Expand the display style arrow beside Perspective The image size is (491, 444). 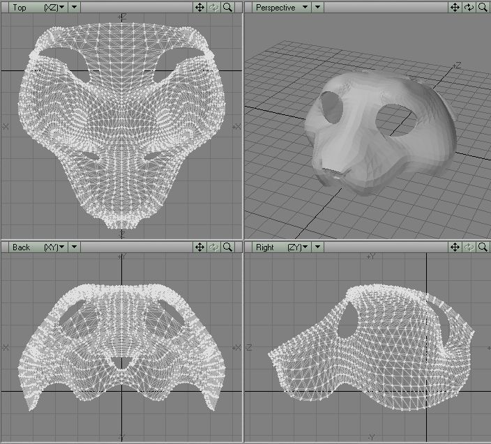pos(317,8)
